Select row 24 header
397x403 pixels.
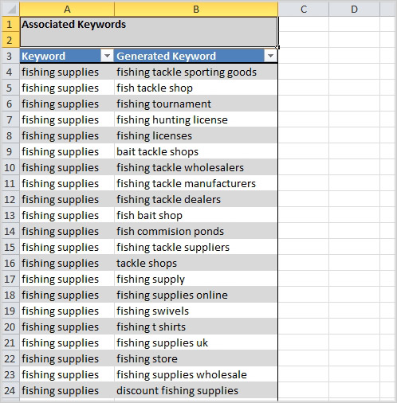(10, 390)
